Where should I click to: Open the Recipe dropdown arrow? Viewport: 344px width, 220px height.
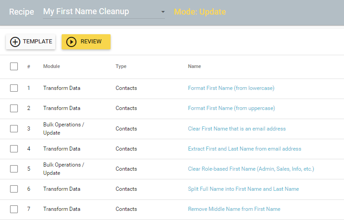(162, 12)
